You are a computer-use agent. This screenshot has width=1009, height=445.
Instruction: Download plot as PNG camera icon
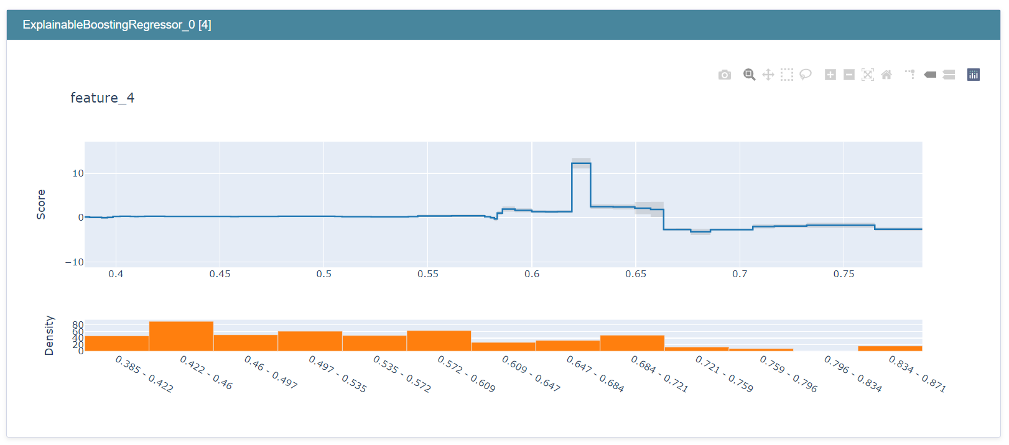[x=725, y=75]
